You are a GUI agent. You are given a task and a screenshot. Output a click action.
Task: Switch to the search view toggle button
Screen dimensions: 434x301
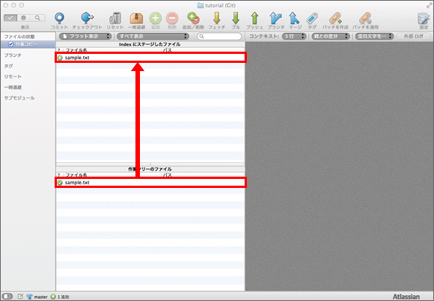tap(37, 18)
